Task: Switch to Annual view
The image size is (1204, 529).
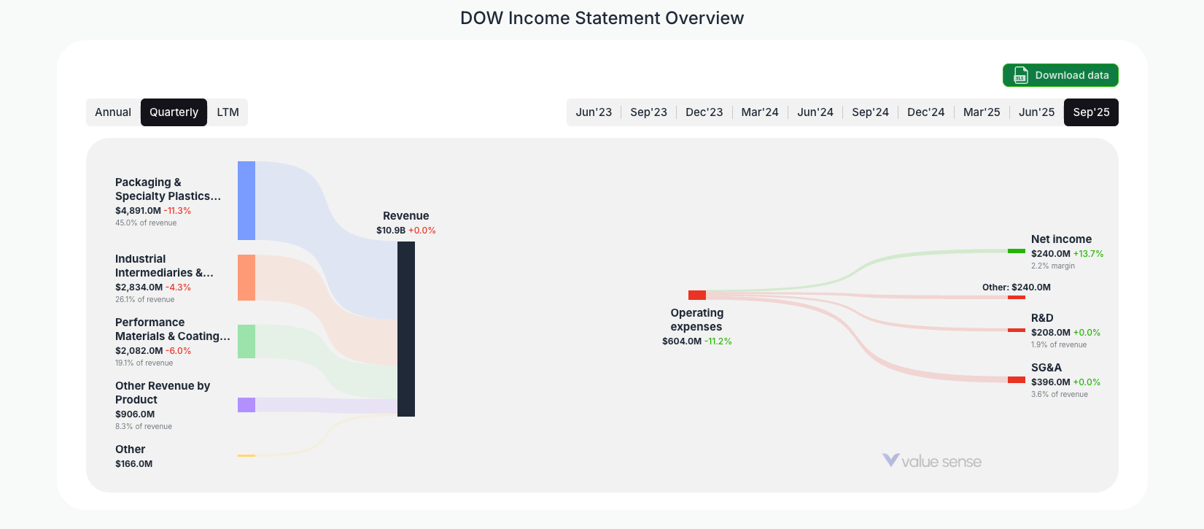Action: [x=113, y=112]
